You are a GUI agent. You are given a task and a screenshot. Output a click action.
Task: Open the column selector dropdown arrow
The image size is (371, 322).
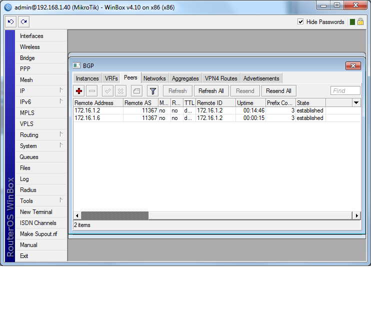356,102
